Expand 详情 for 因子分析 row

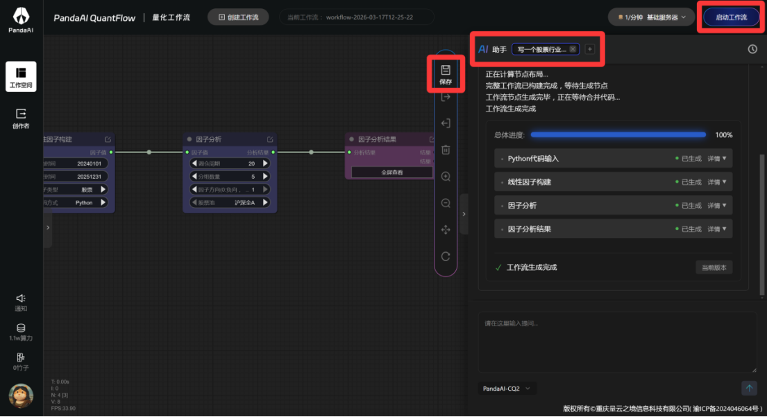click(x=716, y=206)
